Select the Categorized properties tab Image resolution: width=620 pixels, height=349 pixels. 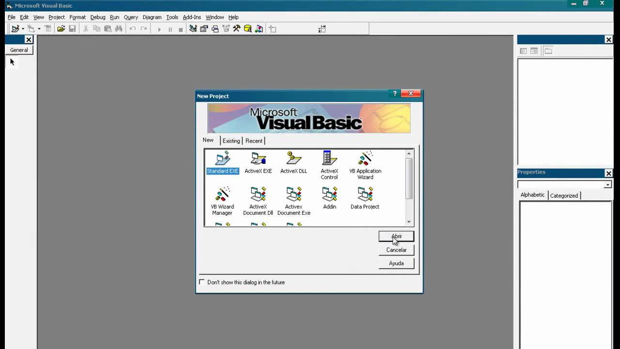coord(564,195)
